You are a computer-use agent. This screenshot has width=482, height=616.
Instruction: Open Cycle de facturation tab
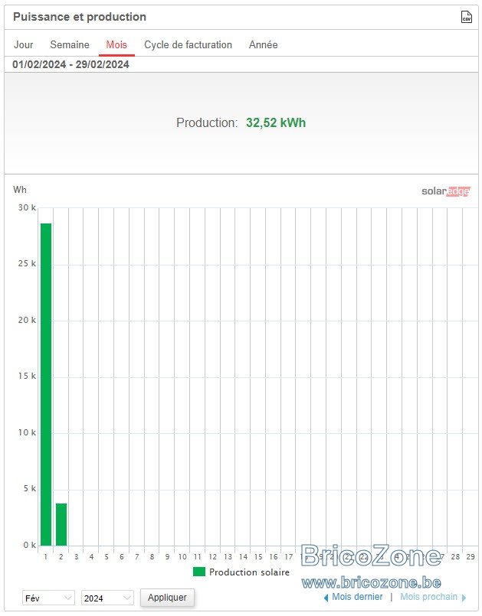[x=188, y=45]
